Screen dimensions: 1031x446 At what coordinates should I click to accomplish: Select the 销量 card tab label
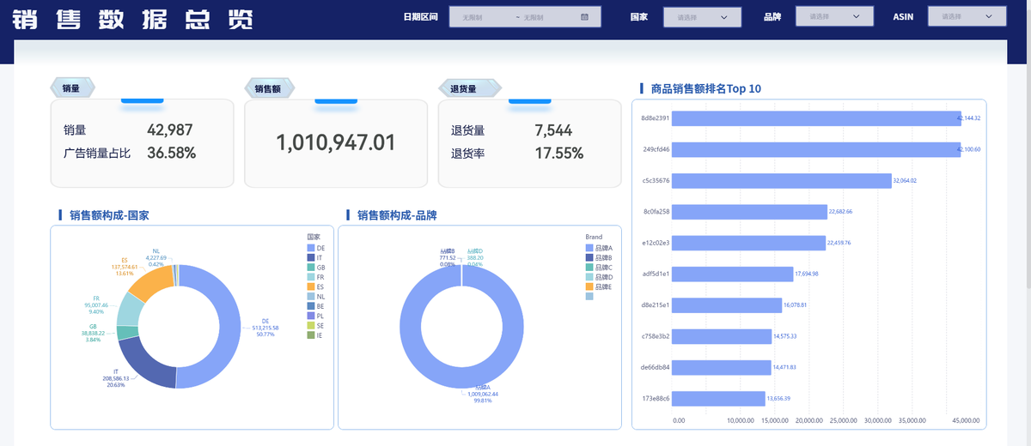(72, 87)
